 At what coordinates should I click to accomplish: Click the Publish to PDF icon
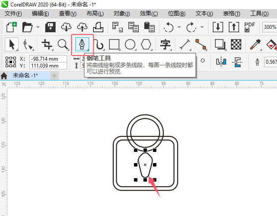pos(249,27)
